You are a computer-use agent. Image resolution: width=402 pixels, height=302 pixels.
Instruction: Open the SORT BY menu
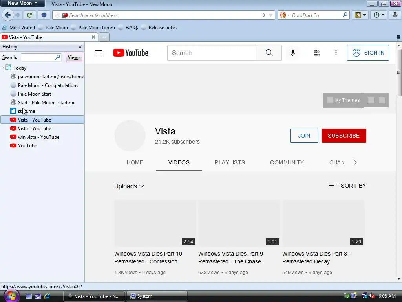click(x=347, y=186)
